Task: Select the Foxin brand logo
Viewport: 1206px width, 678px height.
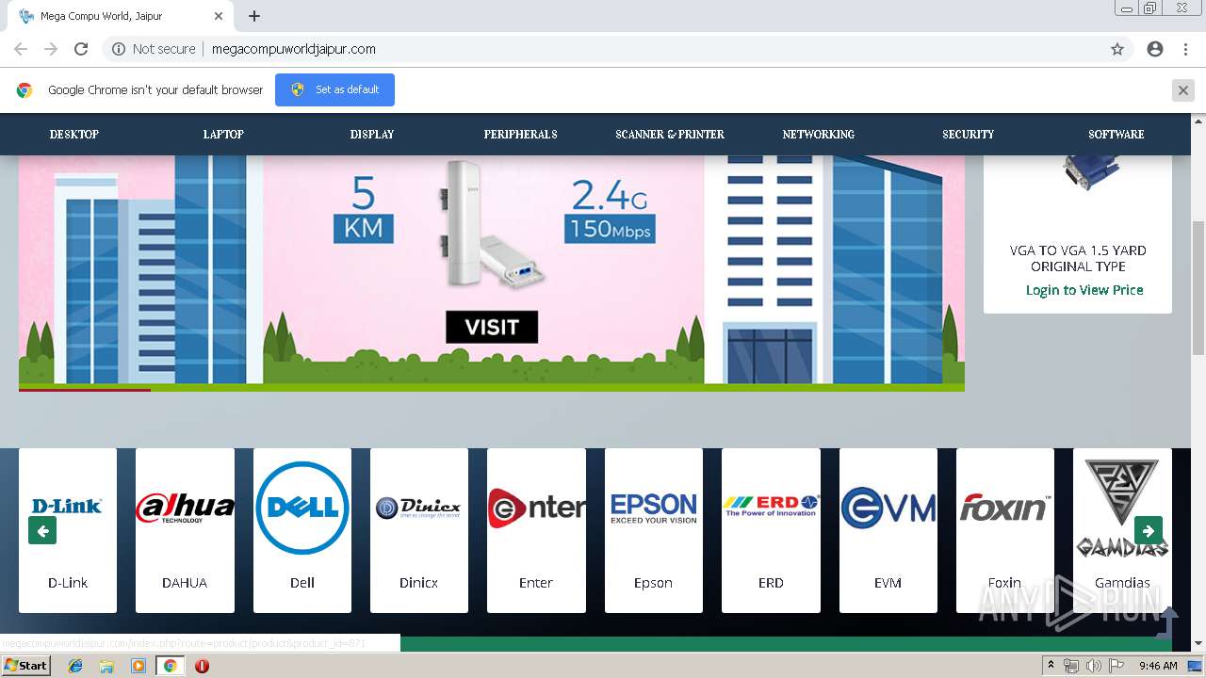Action: [1005, 508]
